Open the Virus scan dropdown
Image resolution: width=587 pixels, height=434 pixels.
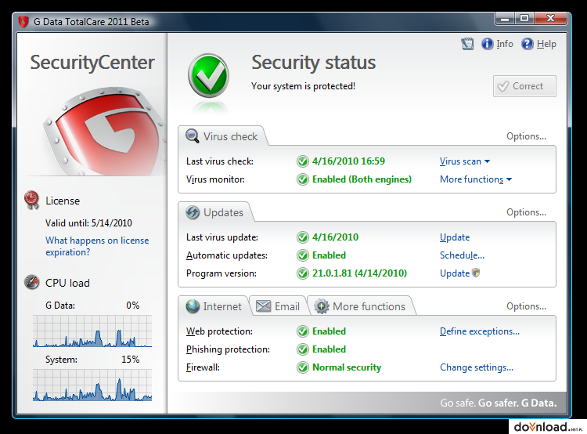(x=465, y=161)
